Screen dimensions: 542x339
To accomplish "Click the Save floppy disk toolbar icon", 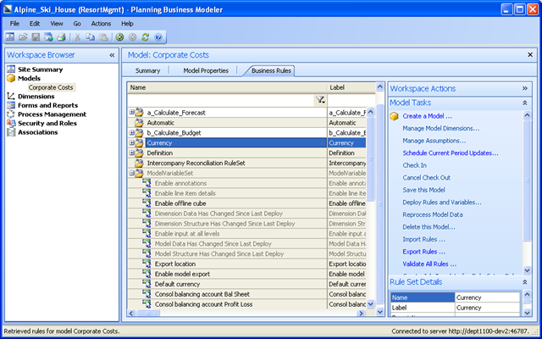I will [36, 37].
